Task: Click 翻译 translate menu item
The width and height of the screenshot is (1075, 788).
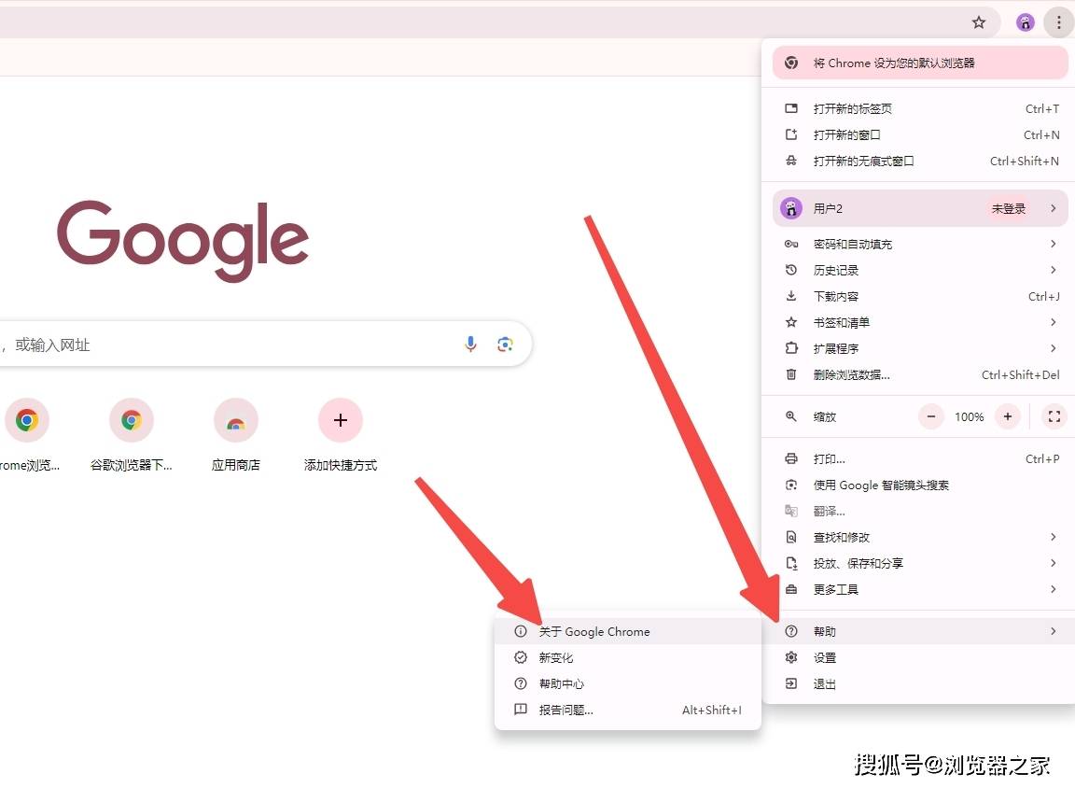Action: [920, 511]
